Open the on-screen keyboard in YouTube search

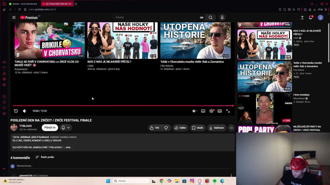click(x=202, y=17)
